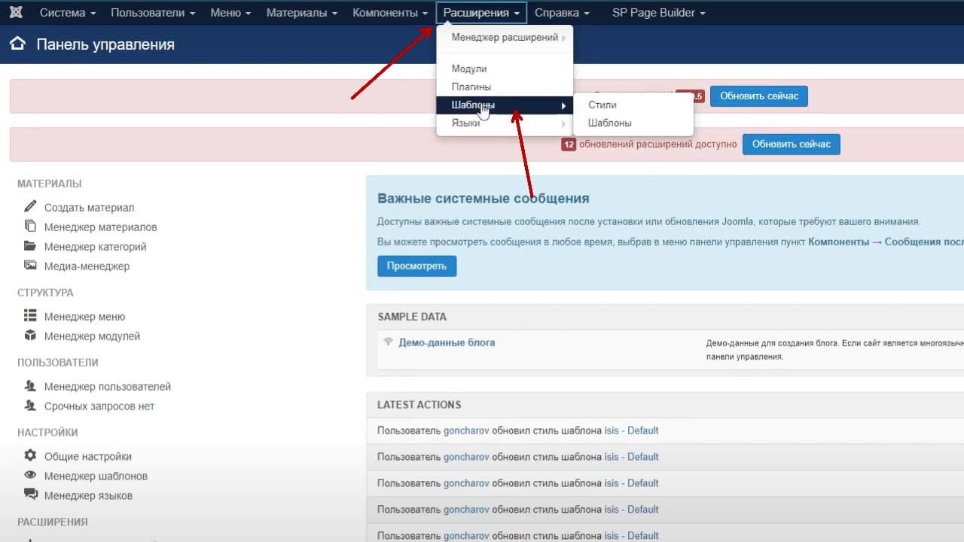Open Менеджер шаблонов sidebar link
This screenshot has height=542, width=964.
click(x=96, y=477)
